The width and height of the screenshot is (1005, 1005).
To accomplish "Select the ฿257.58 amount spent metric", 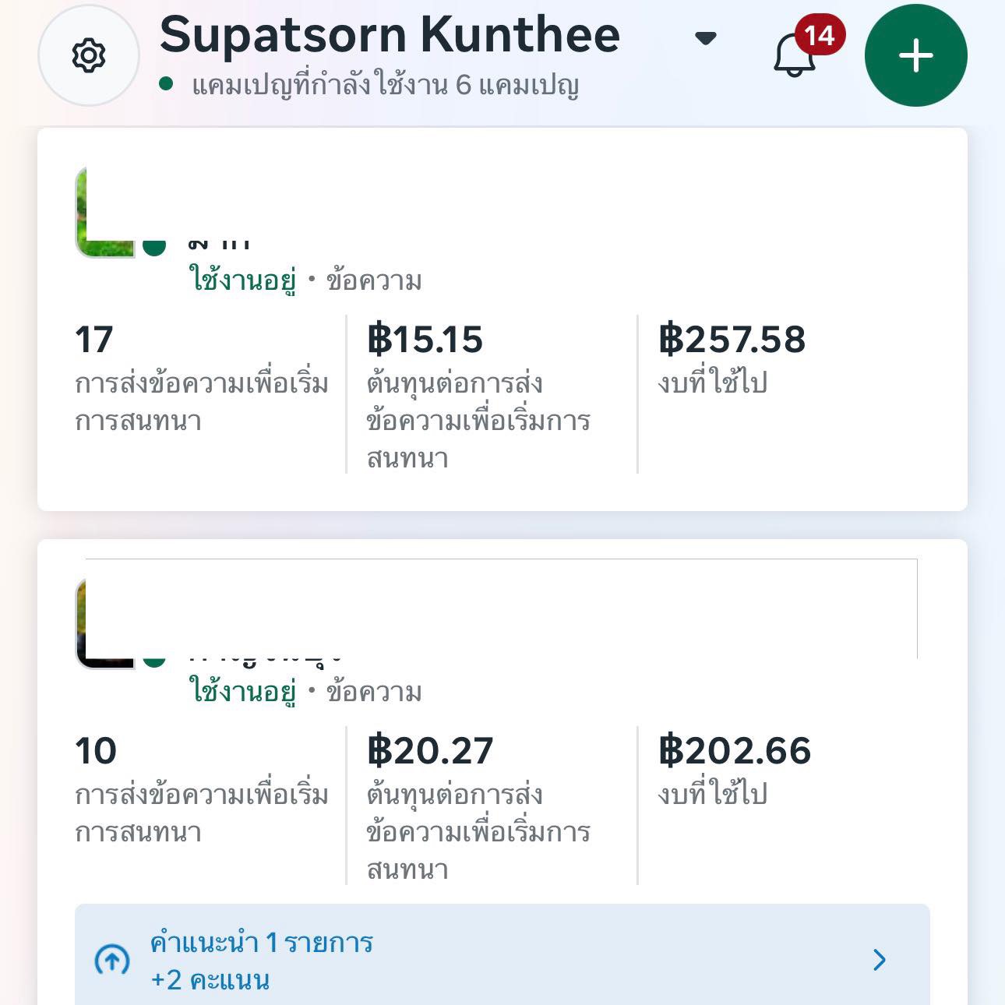I will [732, 340].
